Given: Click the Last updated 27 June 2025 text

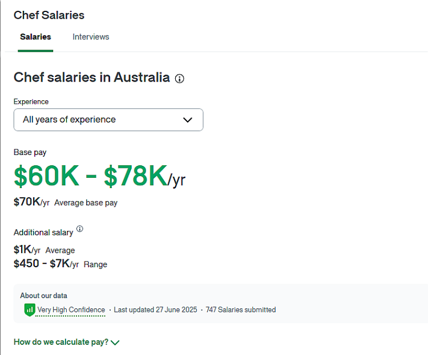Looking at the screenshot, I should coord(155,310).
